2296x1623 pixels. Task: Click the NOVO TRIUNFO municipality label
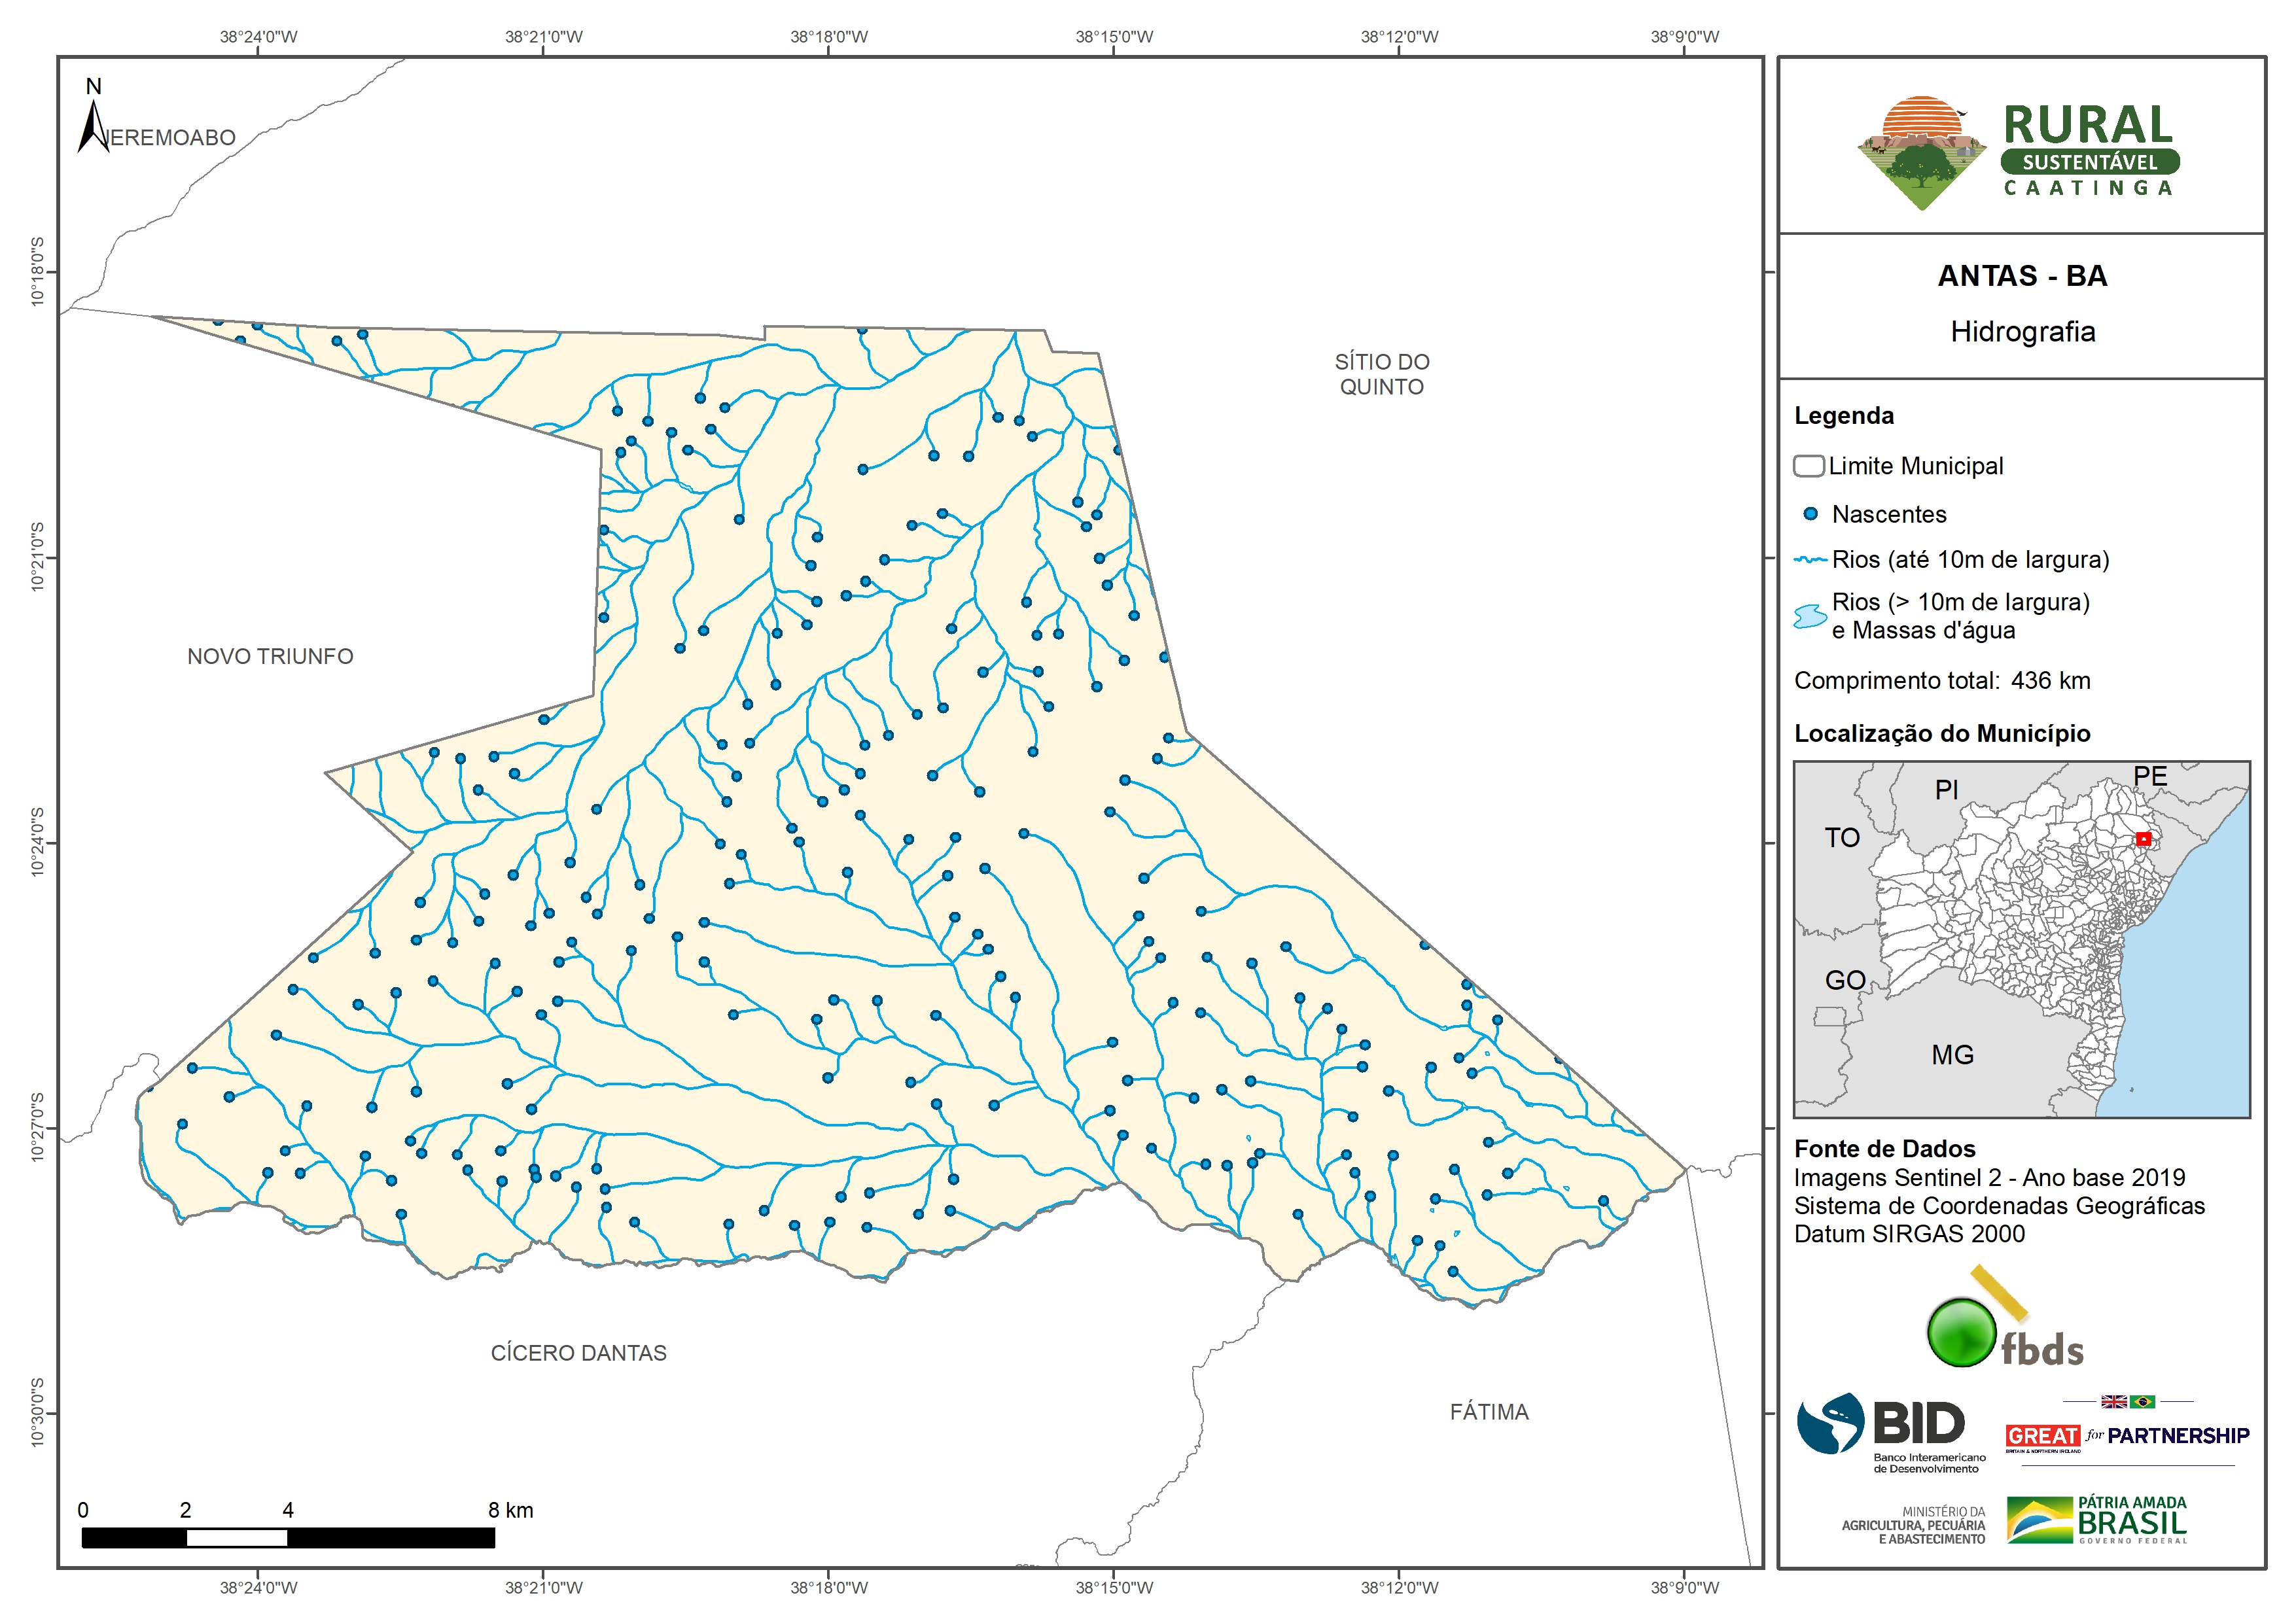click(x=270, y=657)
